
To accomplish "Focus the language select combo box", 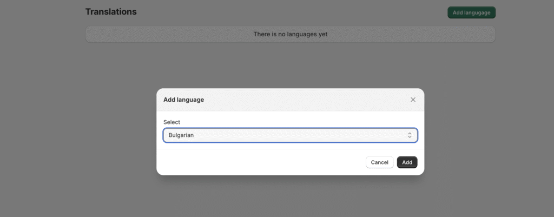I will tap(290, 135).
